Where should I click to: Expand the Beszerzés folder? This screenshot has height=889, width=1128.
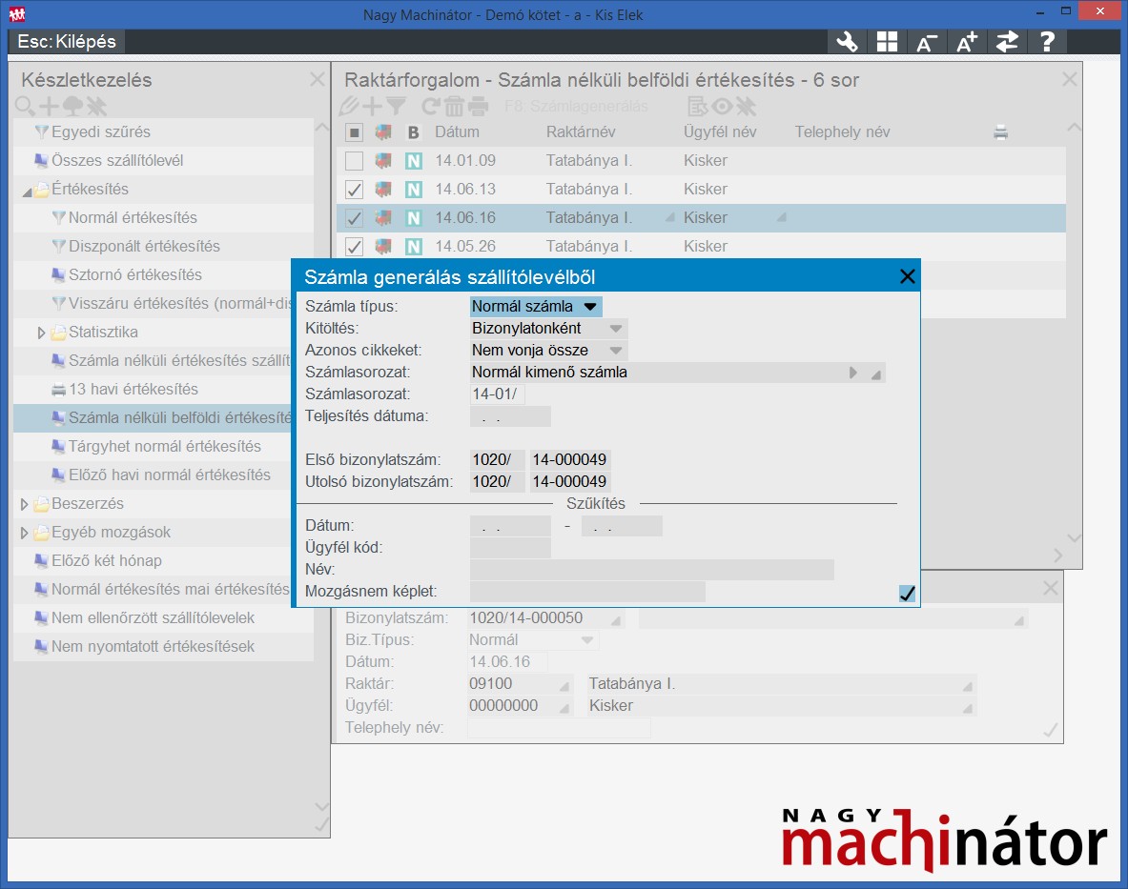tap(26, 504)
